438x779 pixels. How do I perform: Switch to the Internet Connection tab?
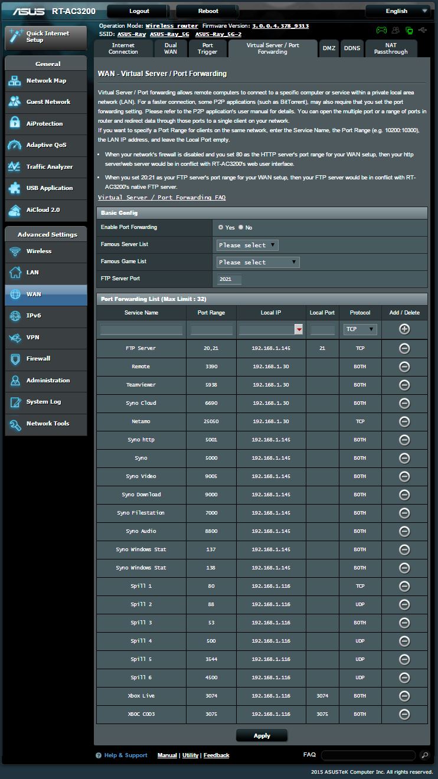pos(123,48)
